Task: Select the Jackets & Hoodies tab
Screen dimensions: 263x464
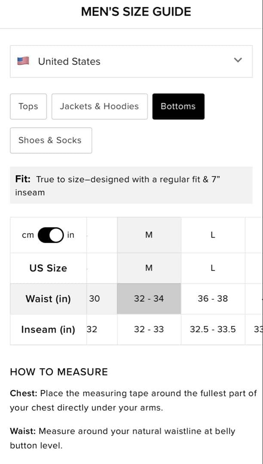Action: (99, 106)
